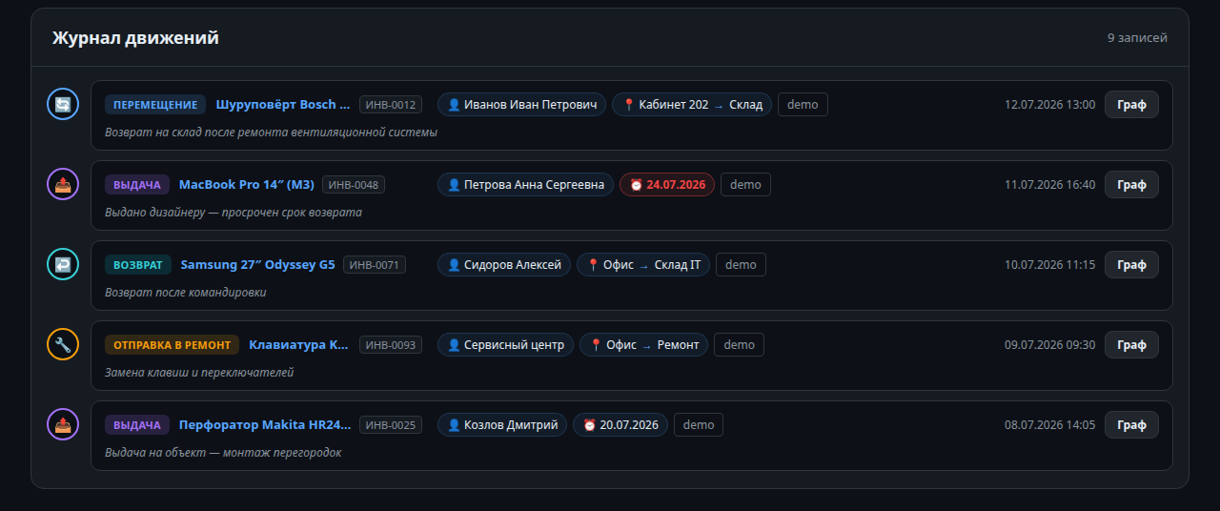This screenshot has height=511, width=1220.
Task: Open Граф for the Samsung Odyssey entry
Action: (1131, 265)
